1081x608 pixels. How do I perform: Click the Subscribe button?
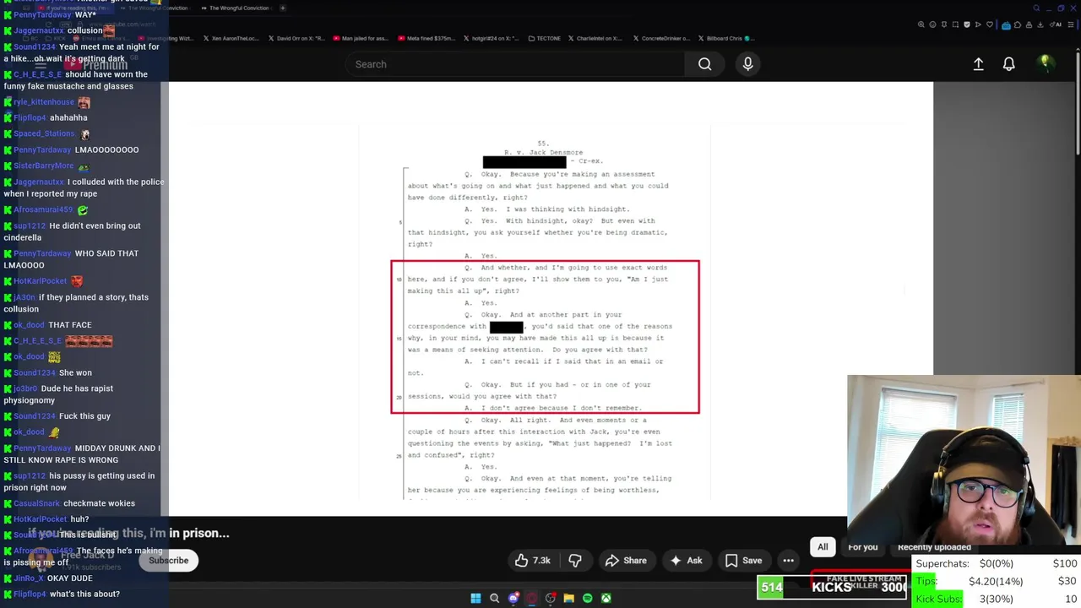(x=168, y=561)
